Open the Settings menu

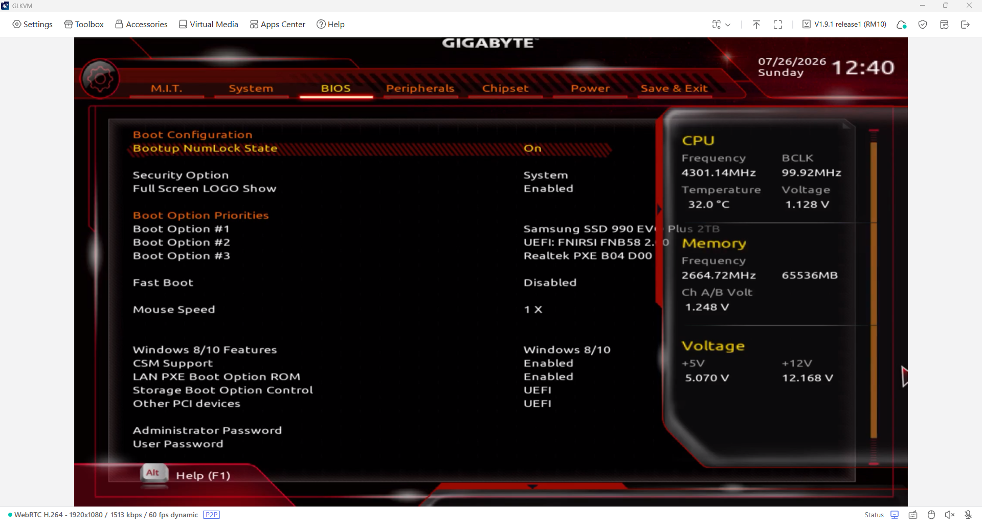[x=33, y=25]
